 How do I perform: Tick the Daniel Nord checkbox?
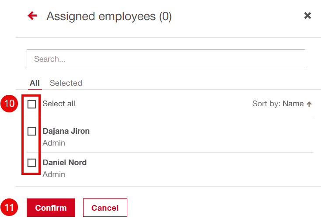click(31, 163)
